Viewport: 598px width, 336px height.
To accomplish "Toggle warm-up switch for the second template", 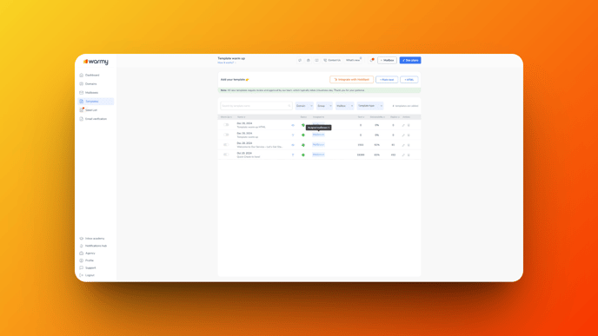I will (226, 135).
